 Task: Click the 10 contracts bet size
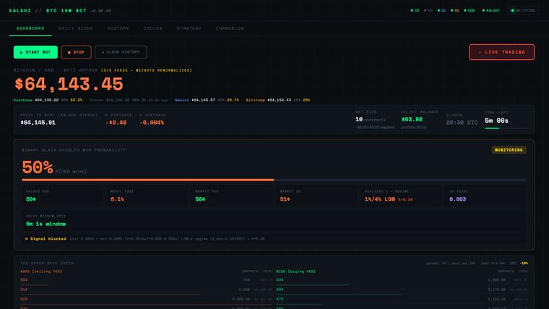click(371, 120)
